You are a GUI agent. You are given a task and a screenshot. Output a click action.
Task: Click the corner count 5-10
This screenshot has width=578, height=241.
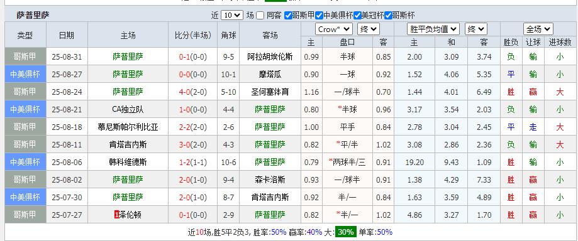click(228, 92)
